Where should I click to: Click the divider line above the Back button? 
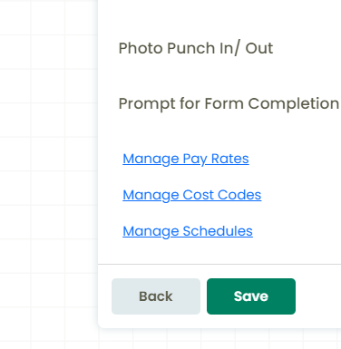click(x=219, y=264)
